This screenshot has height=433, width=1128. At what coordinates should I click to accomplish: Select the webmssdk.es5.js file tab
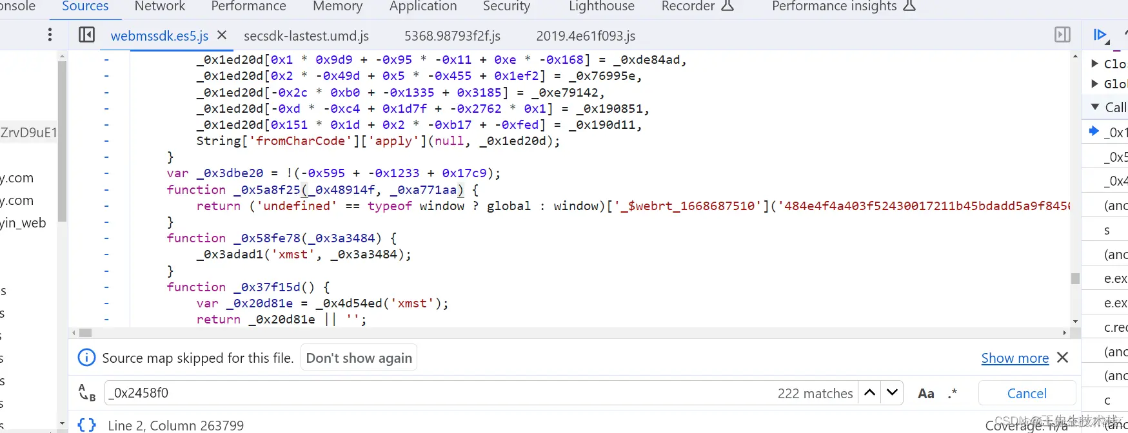click(159, 35)
